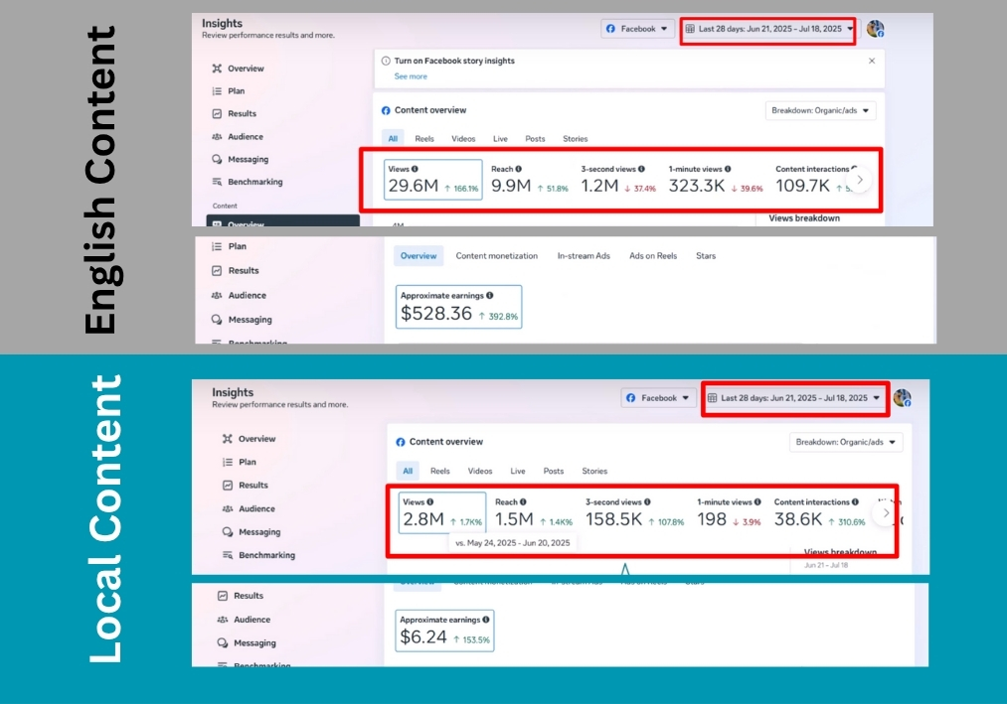Open the Stars tab above $528.36 earnings
The image size is (1007, 704).
tap(705, 256)
